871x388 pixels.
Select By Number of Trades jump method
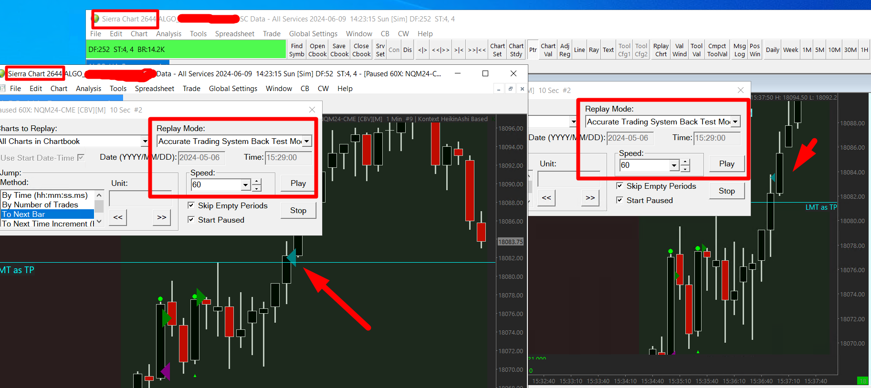point(47,204)
